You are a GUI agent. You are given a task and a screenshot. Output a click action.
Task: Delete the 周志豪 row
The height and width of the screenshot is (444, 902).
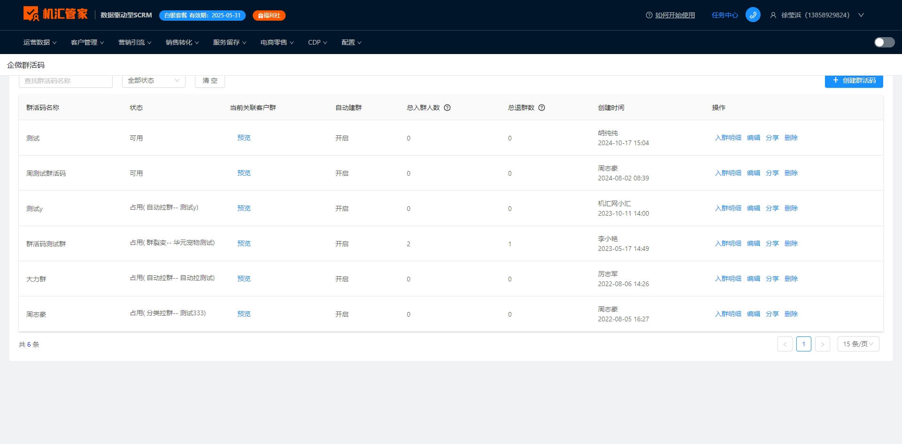click(791, 314)
